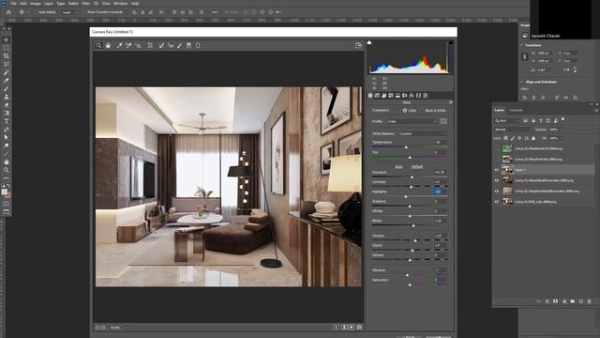The image size is (600, 338).
Task: Open the Image menu
Action: [x=36, y=4]
